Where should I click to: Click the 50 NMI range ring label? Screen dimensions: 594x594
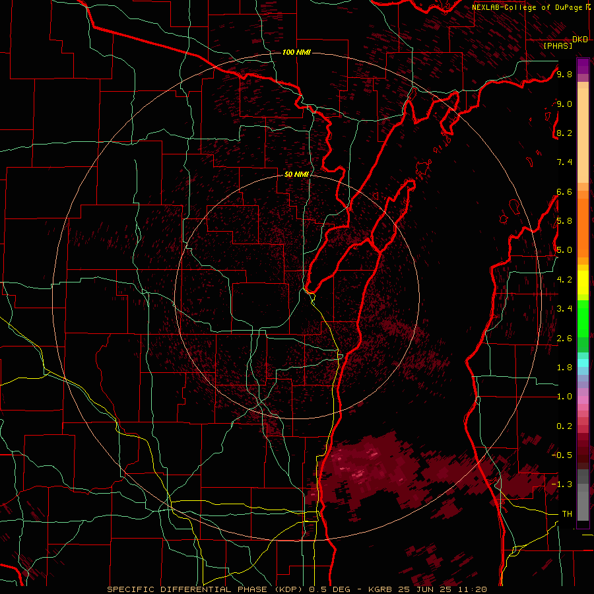[x=296, y=174]
